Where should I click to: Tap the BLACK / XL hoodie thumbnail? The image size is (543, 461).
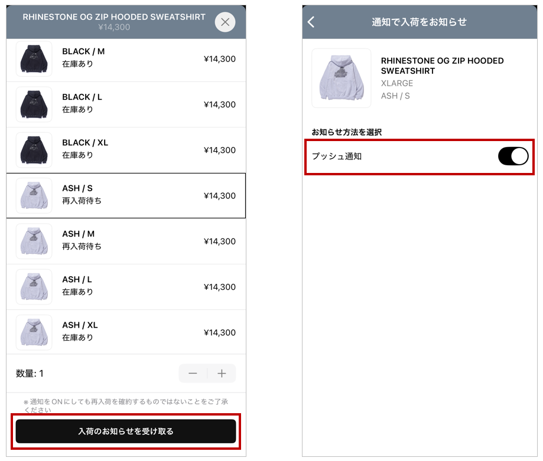pos(34,150)
